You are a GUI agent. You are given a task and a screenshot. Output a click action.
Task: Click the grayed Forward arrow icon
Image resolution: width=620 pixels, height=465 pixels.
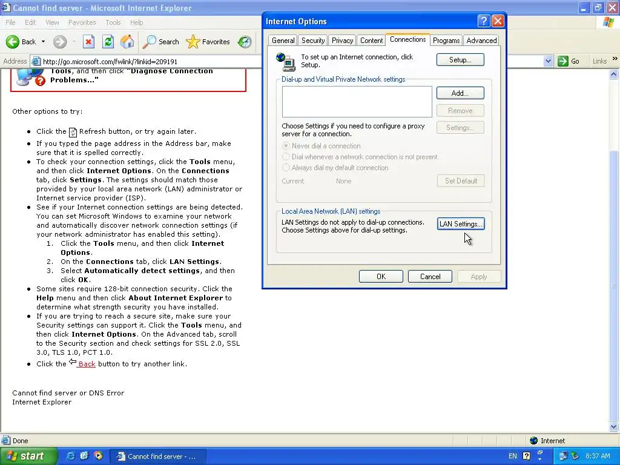[x=60, y=42]
